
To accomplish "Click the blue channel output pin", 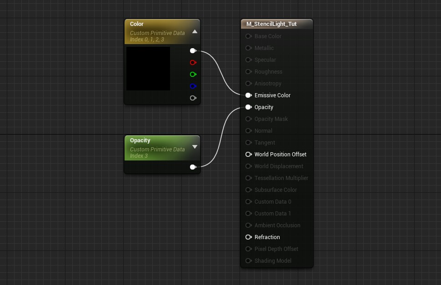I will pos(193,86).
